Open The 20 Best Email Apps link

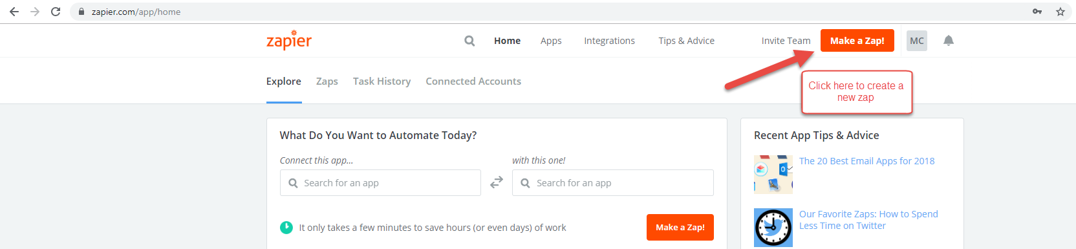(x=866, y=161)
